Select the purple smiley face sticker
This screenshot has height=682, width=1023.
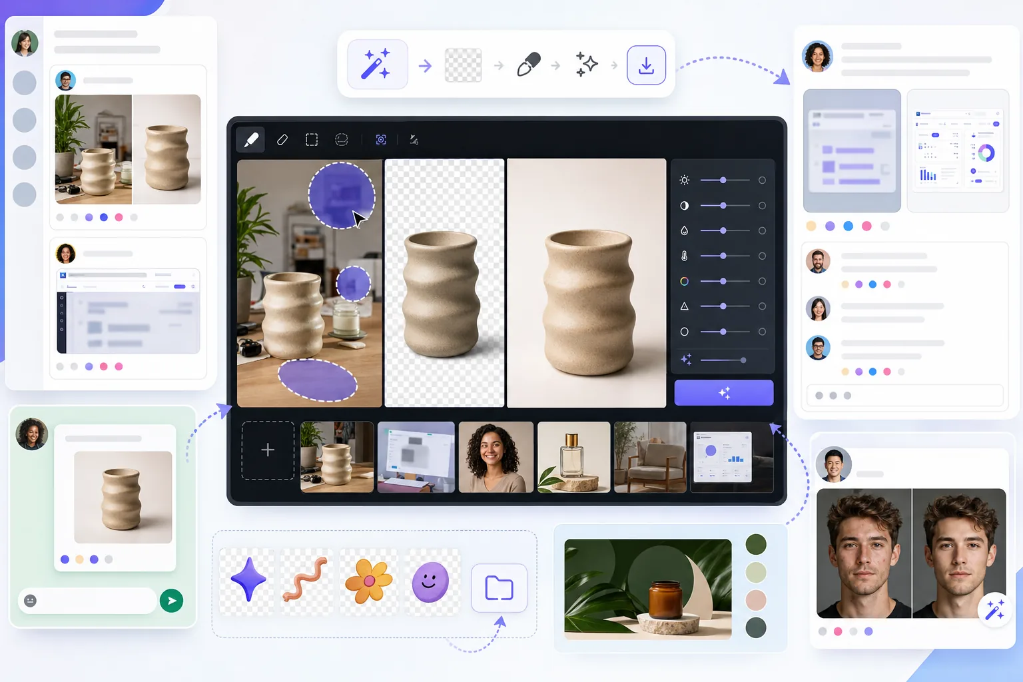430,582
